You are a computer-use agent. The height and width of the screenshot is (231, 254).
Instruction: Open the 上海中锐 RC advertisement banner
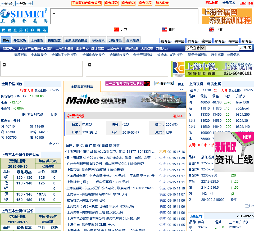tap(212, 69)
